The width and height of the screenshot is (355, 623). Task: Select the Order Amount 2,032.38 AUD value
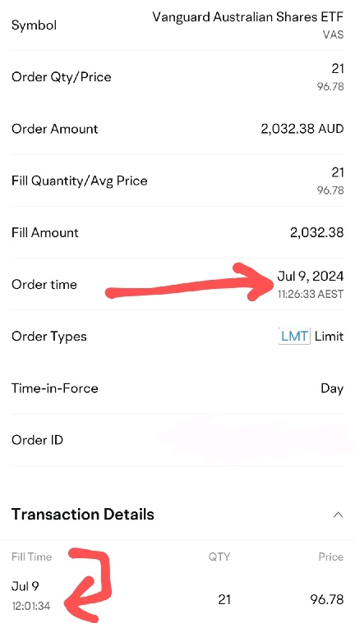(x=302, y=129)
